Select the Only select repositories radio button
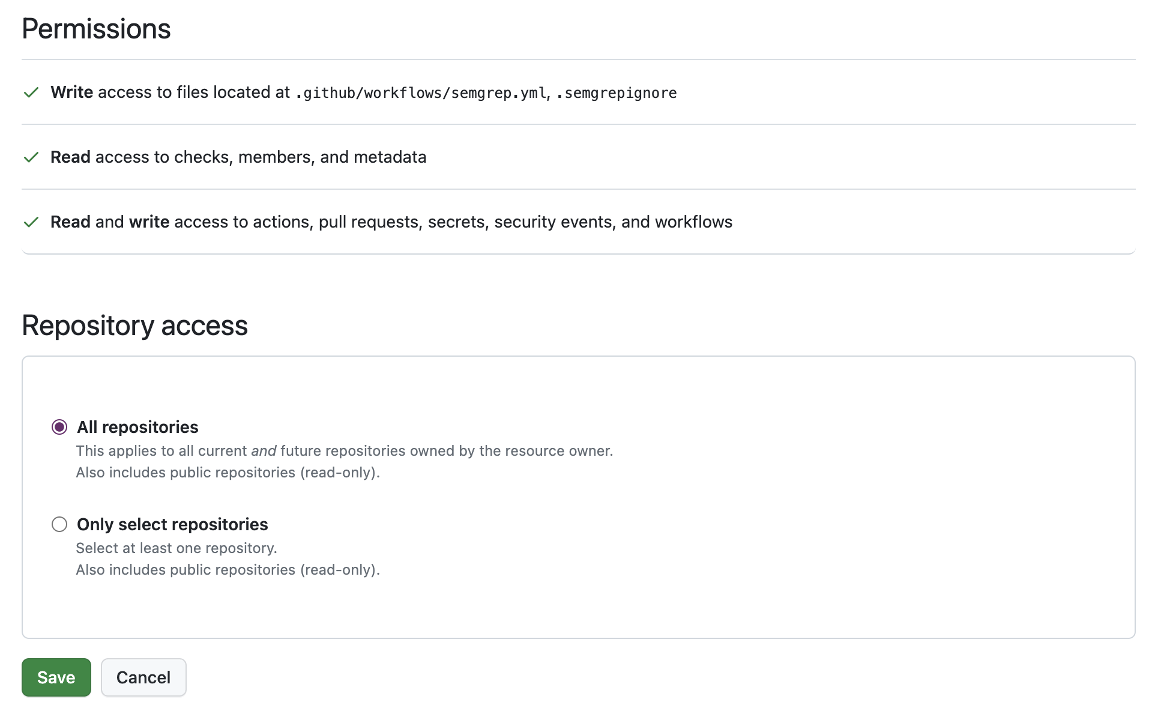The width and height of the screenshot is (1155, 711). (59, 524)
